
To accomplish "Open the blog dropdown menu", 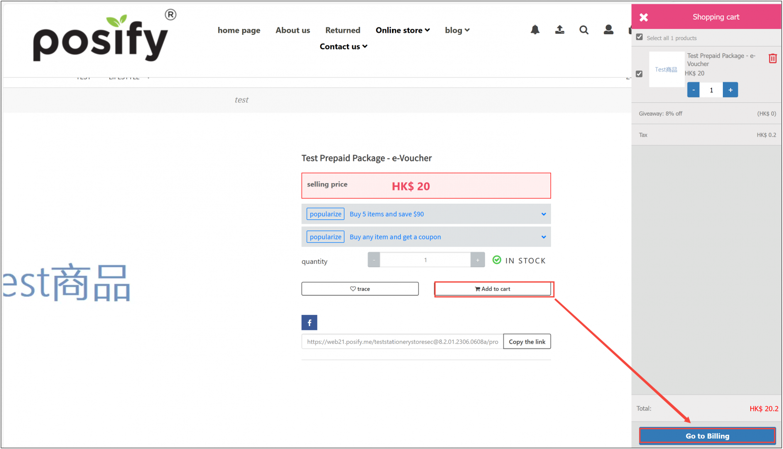I will [457, 30].
